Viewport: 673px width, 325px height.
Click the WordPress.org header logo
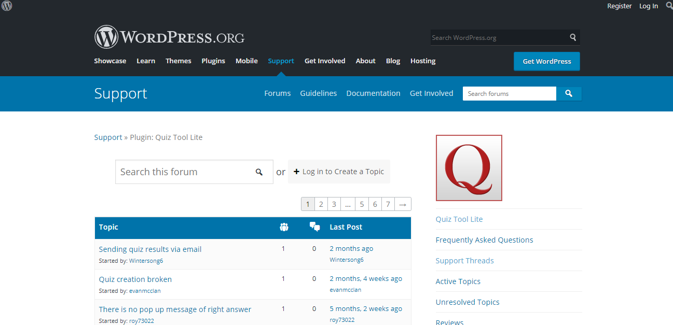point(169,37)
